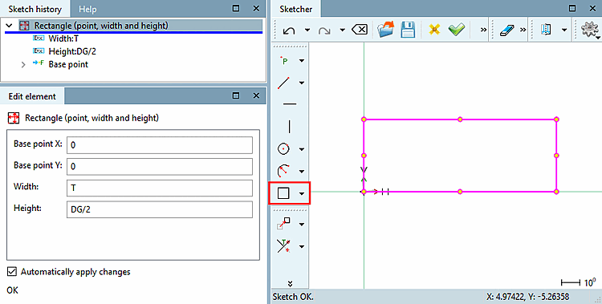The image size is (602, 304).
Task: Click the Width input field containing T
Action: point(160,188)
